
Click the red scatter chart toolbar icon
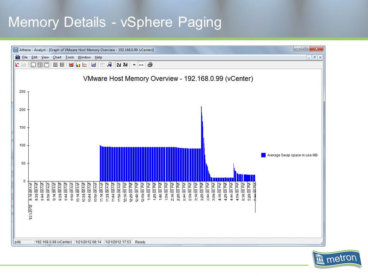tap(17, 65)
